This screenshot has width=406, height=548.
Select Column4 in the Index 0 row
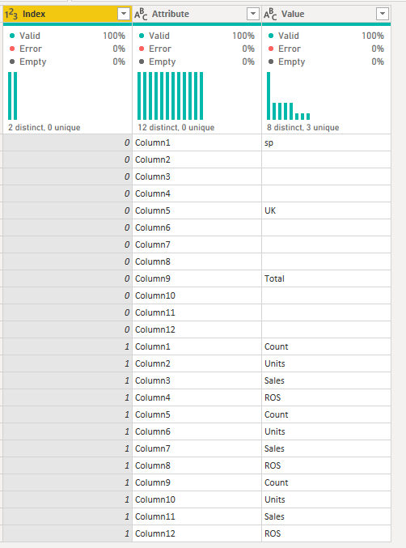[x=197, y=193]
